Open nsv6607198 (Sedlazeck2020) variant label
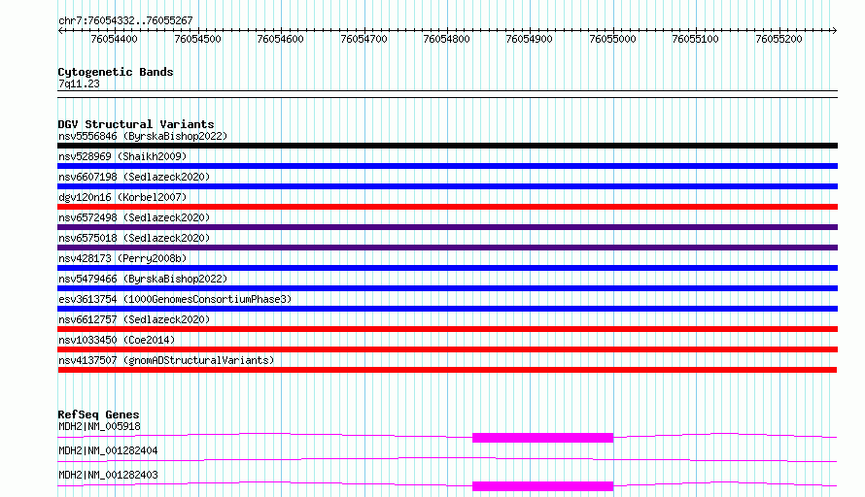This screenshot has width=865, height=497. click(x=134, y=177)
